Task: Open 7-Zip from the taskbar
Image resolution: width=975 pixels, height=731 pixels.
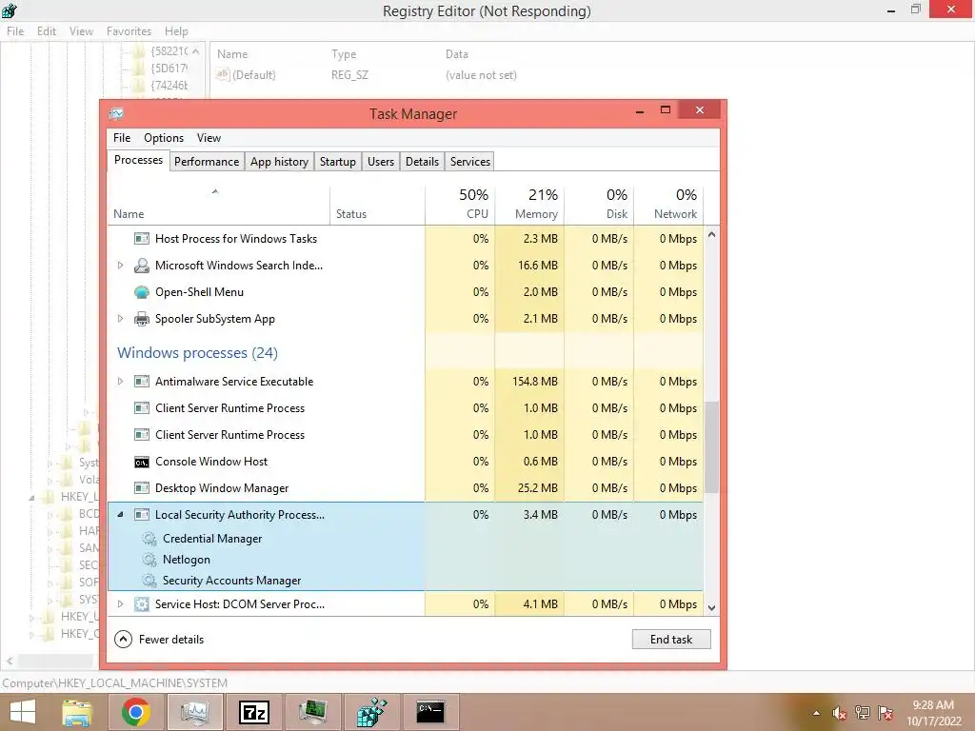Action: tap(253, 712)
